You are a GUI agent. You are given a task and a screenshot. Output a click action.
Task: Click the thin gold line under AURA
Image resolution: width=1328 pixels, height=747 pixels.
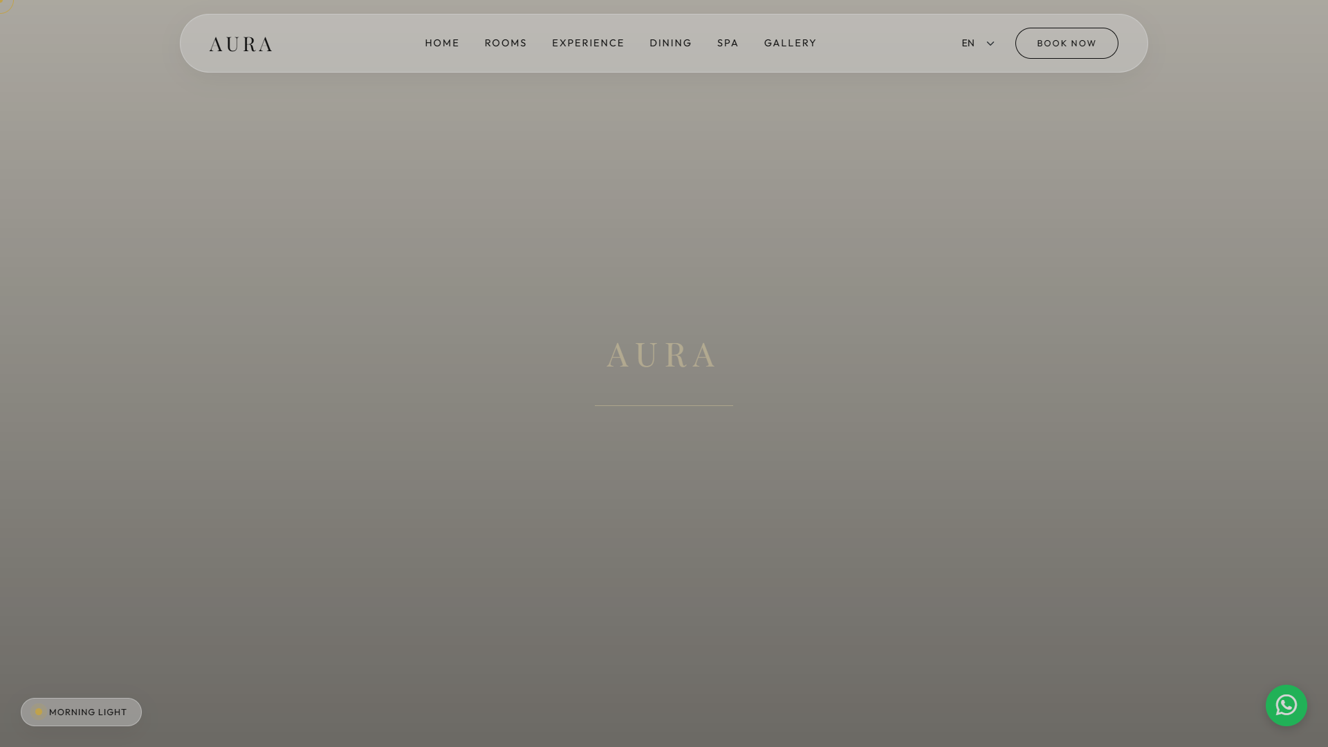[664, 405]
